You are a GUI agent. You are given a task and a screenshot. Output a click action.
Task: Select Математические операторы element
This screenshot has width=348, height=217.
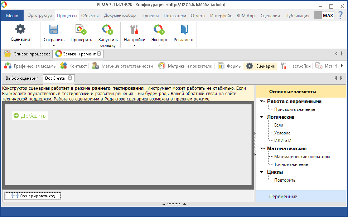tap(302, 157)
